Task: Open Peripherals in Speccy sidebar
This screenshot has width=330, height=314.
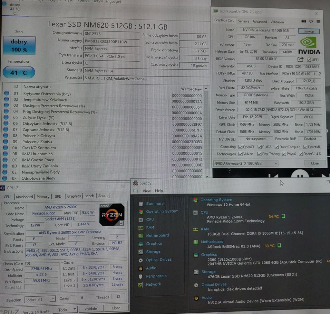Action: (x=156, y=276)
